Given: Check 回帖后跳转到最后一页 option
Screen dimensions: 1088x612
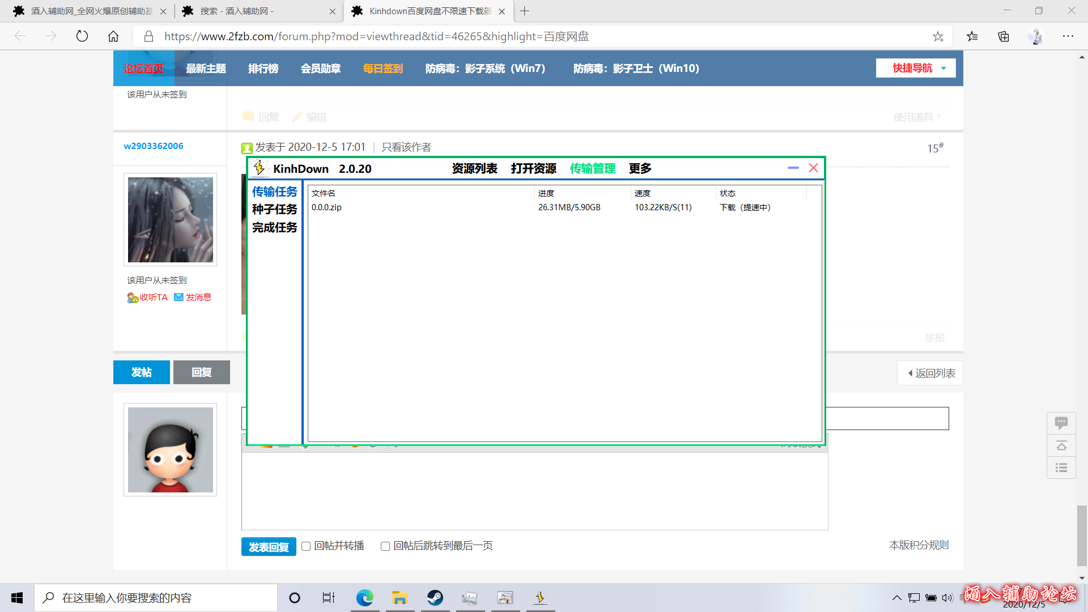Looking at the screenshot, I should click(385, 546).
